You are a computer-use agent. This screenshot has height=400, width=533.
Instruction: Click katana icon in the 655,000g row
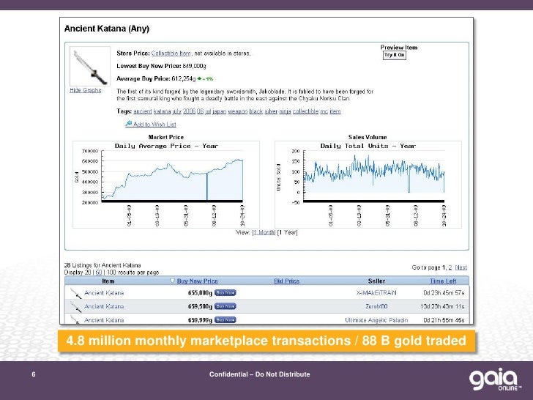(76, 293)
